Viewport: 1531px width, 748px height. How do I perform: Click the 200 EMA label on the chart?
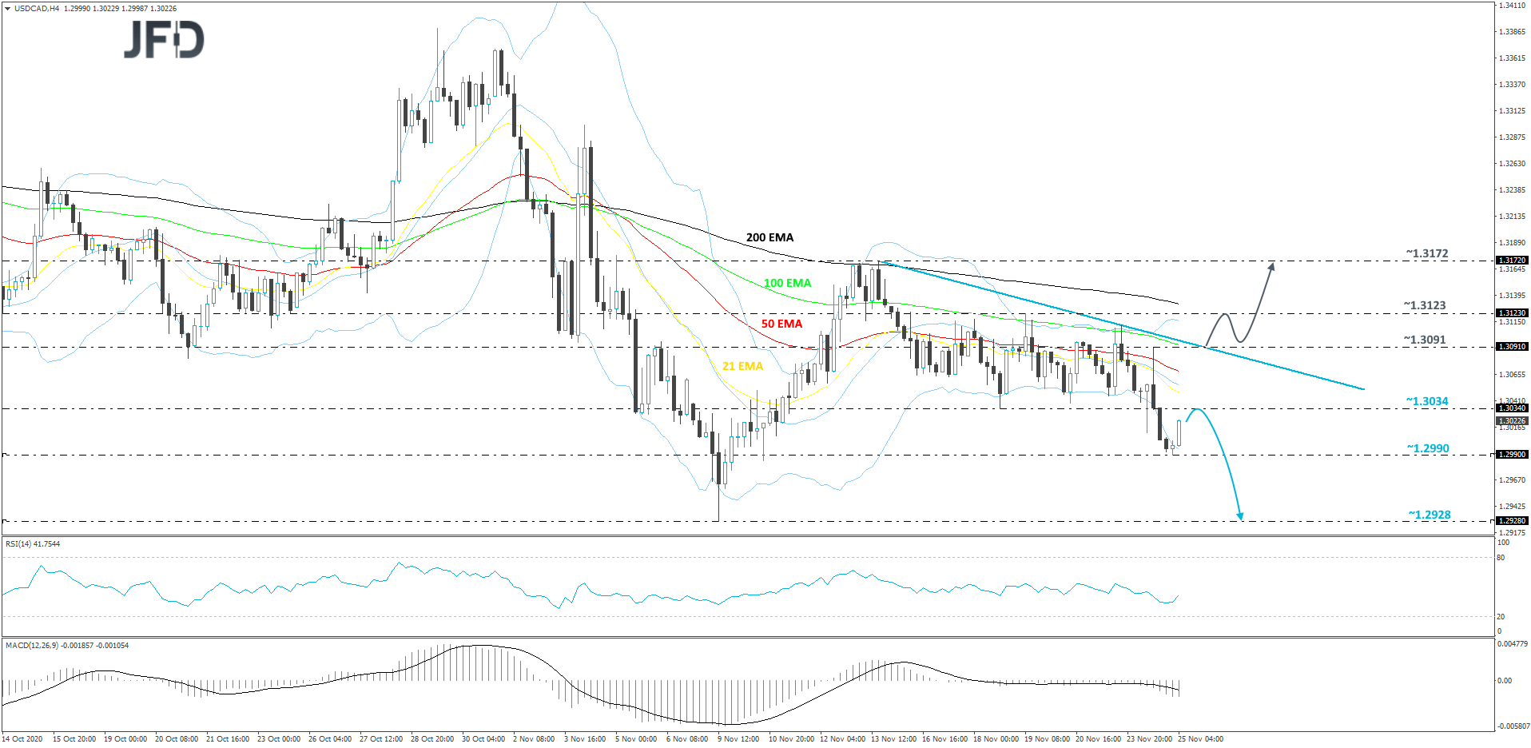[x=769, y=237]
